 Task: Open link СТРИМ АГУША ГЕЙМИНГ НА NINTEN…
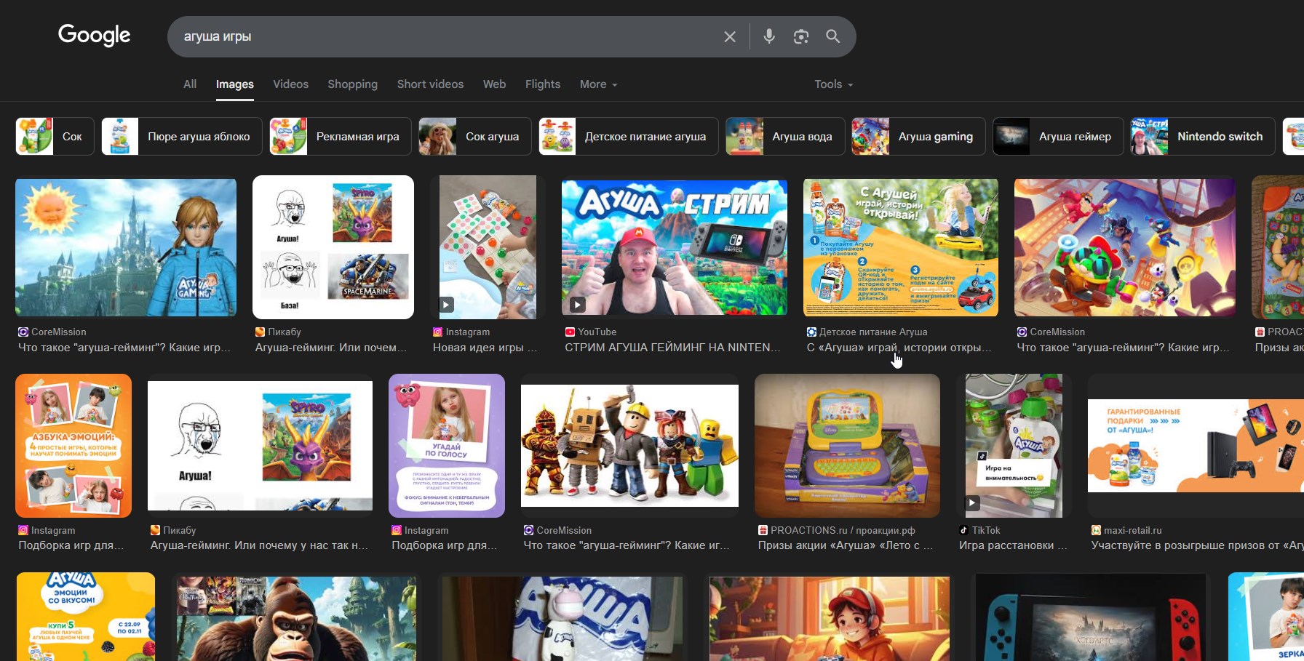(x=672, y=348)
